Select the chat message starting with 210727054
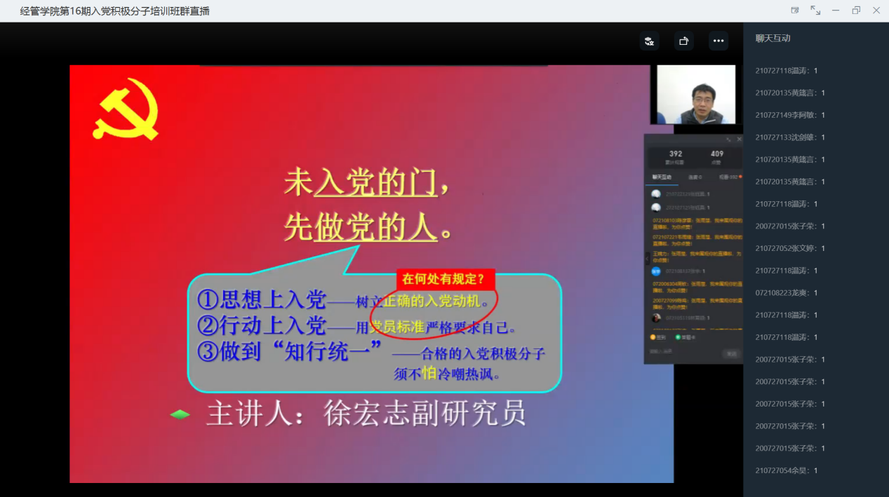This screenshot has width=889, height=497. pos(786,470)
